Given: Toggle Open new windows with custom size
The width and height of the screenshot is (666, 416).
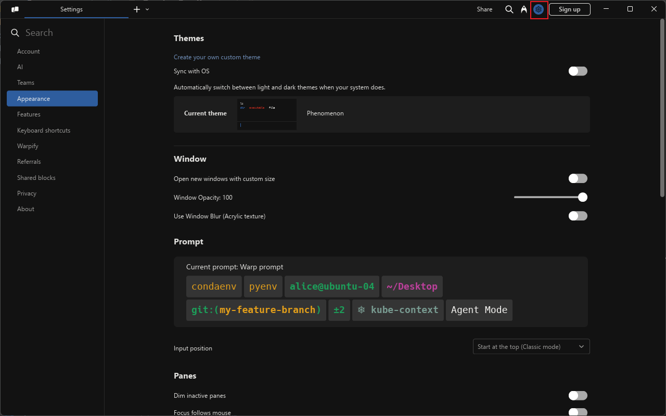Looking at the screenshot, I should (578, 179).
